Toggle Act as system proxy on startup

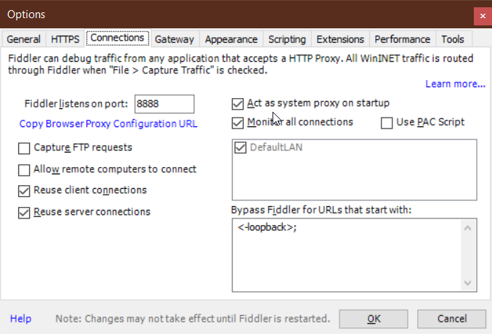(238, 103)
